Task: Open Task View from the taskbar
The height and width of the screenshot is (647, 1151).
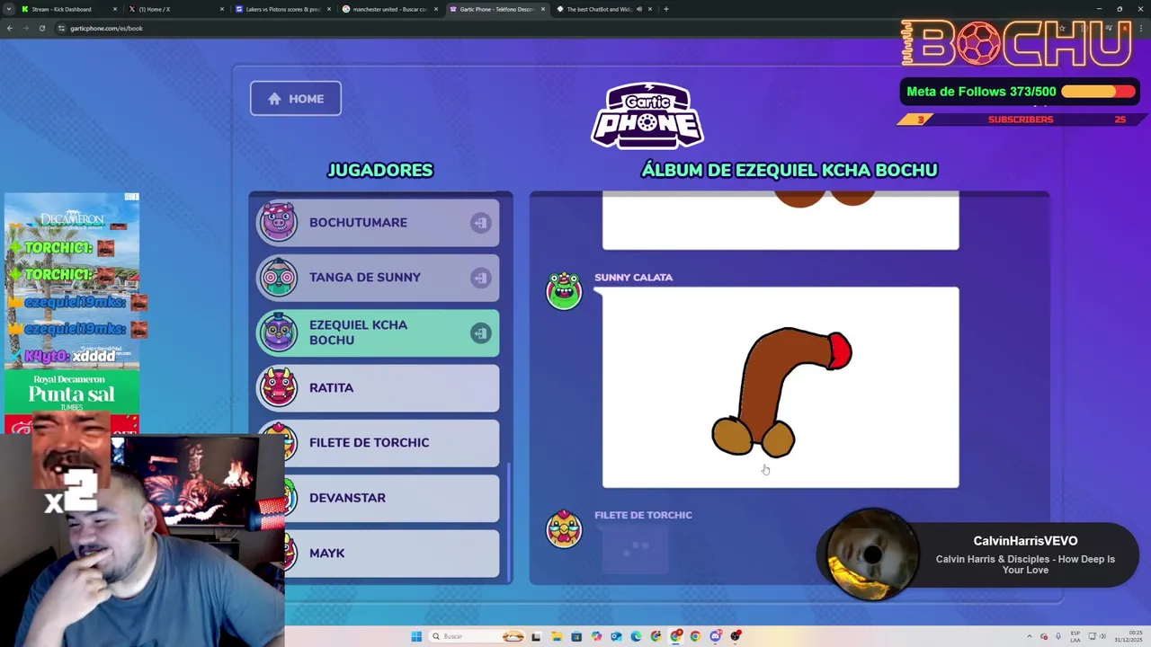Action: [x=536, y=636]
